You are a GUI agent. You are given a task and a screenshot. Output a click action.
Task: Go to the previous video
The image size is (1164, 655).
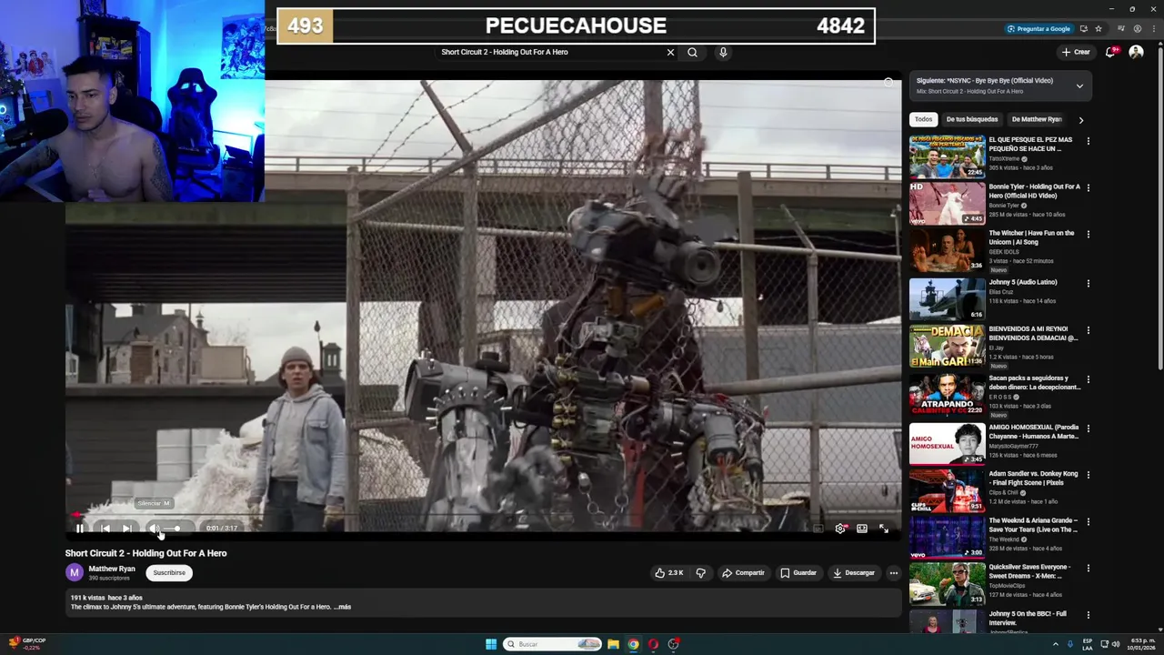click(105, 529)
